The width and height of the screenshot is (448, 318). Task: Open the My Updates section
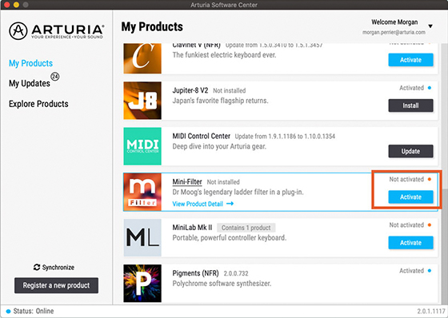click(30, 83)
